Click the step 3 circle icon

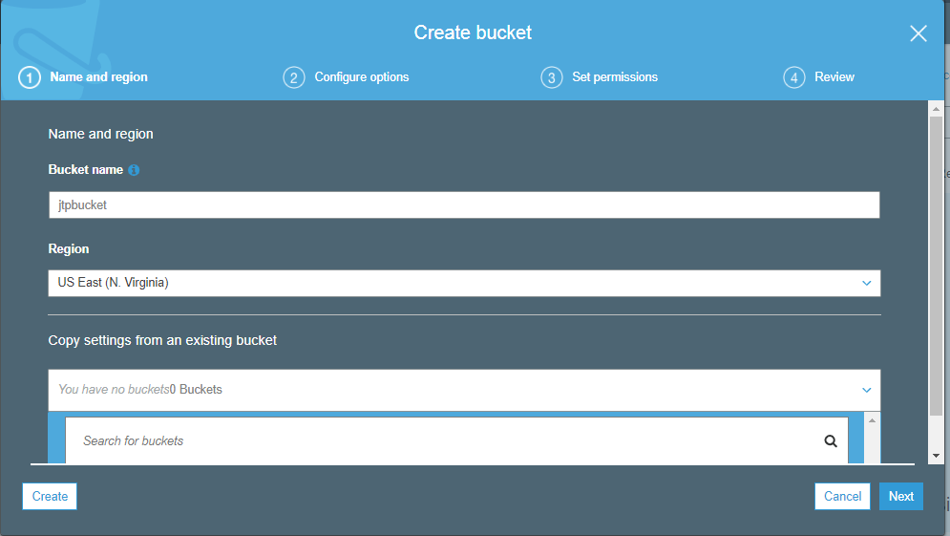[x=552, y=77]
